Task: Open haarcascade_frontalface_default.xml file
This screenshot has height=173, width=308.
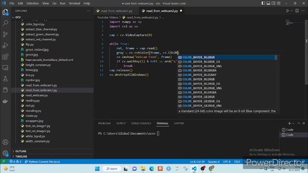Action: pos(49,60)
